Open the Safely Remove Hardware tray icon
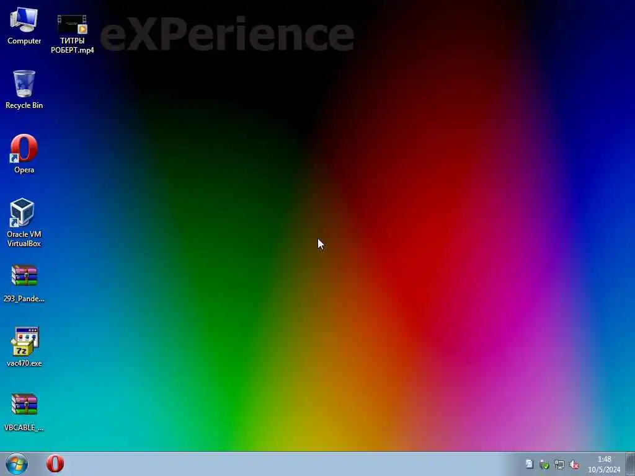635x476 pixels. point(544,465)
